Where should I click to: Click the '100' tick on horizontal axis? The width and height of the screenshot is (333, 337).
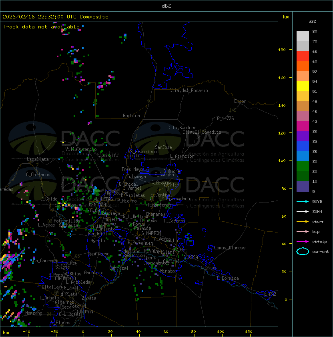pos(221,332)
